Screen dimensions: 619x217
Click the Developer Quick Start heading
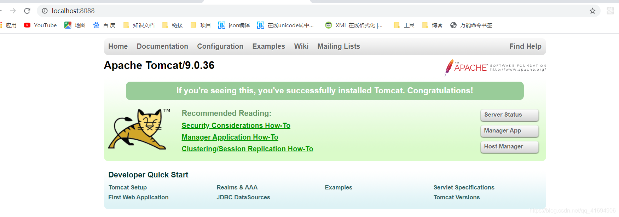148,175
